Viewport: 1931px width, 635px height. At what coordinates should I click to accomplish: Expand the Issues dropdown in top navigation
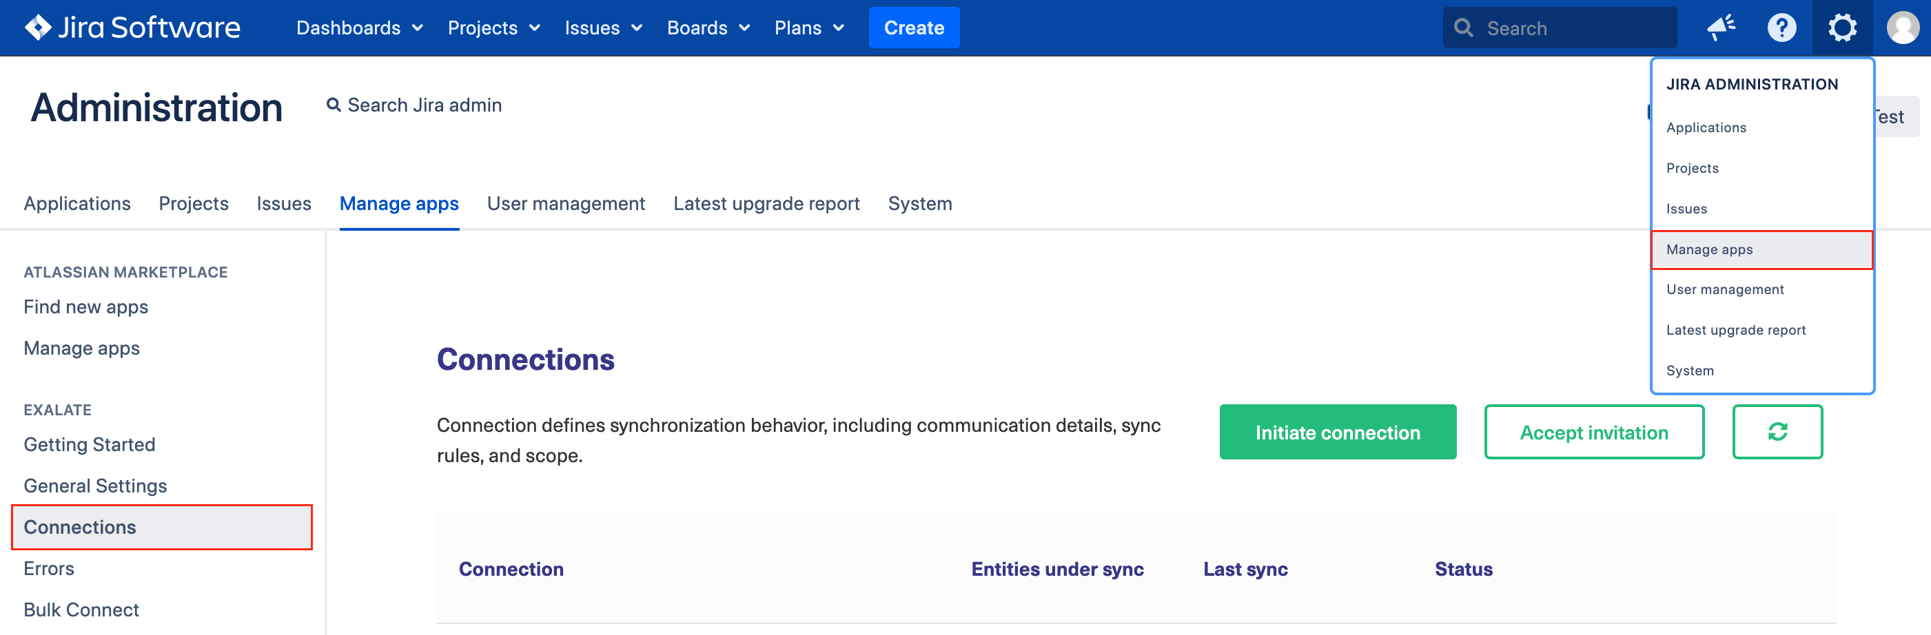(x=604, y=28)
